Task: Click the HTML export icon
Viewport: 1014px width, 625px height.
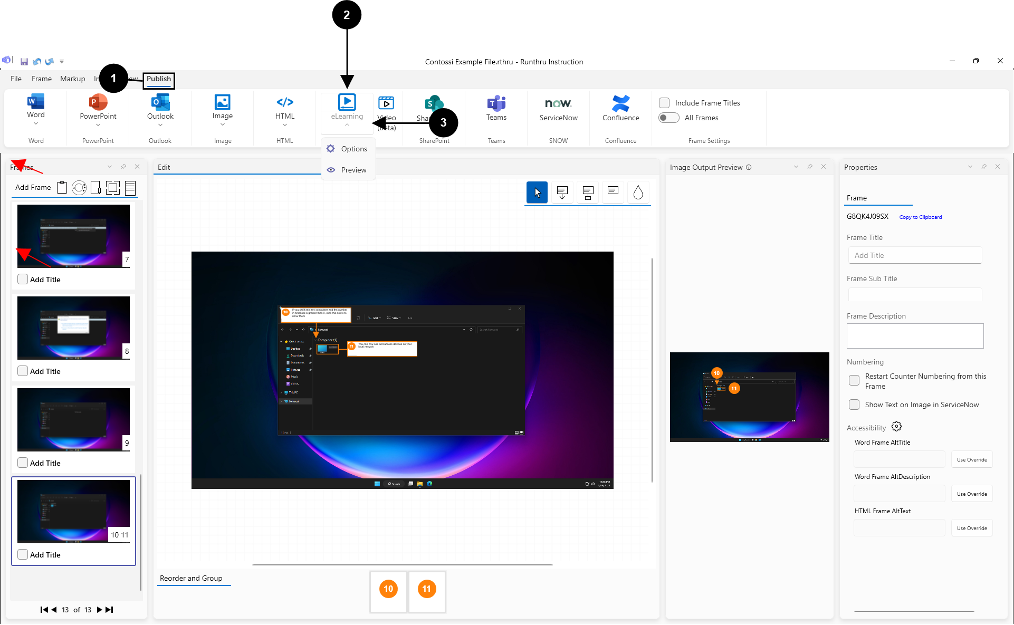Action: point(285,102)
